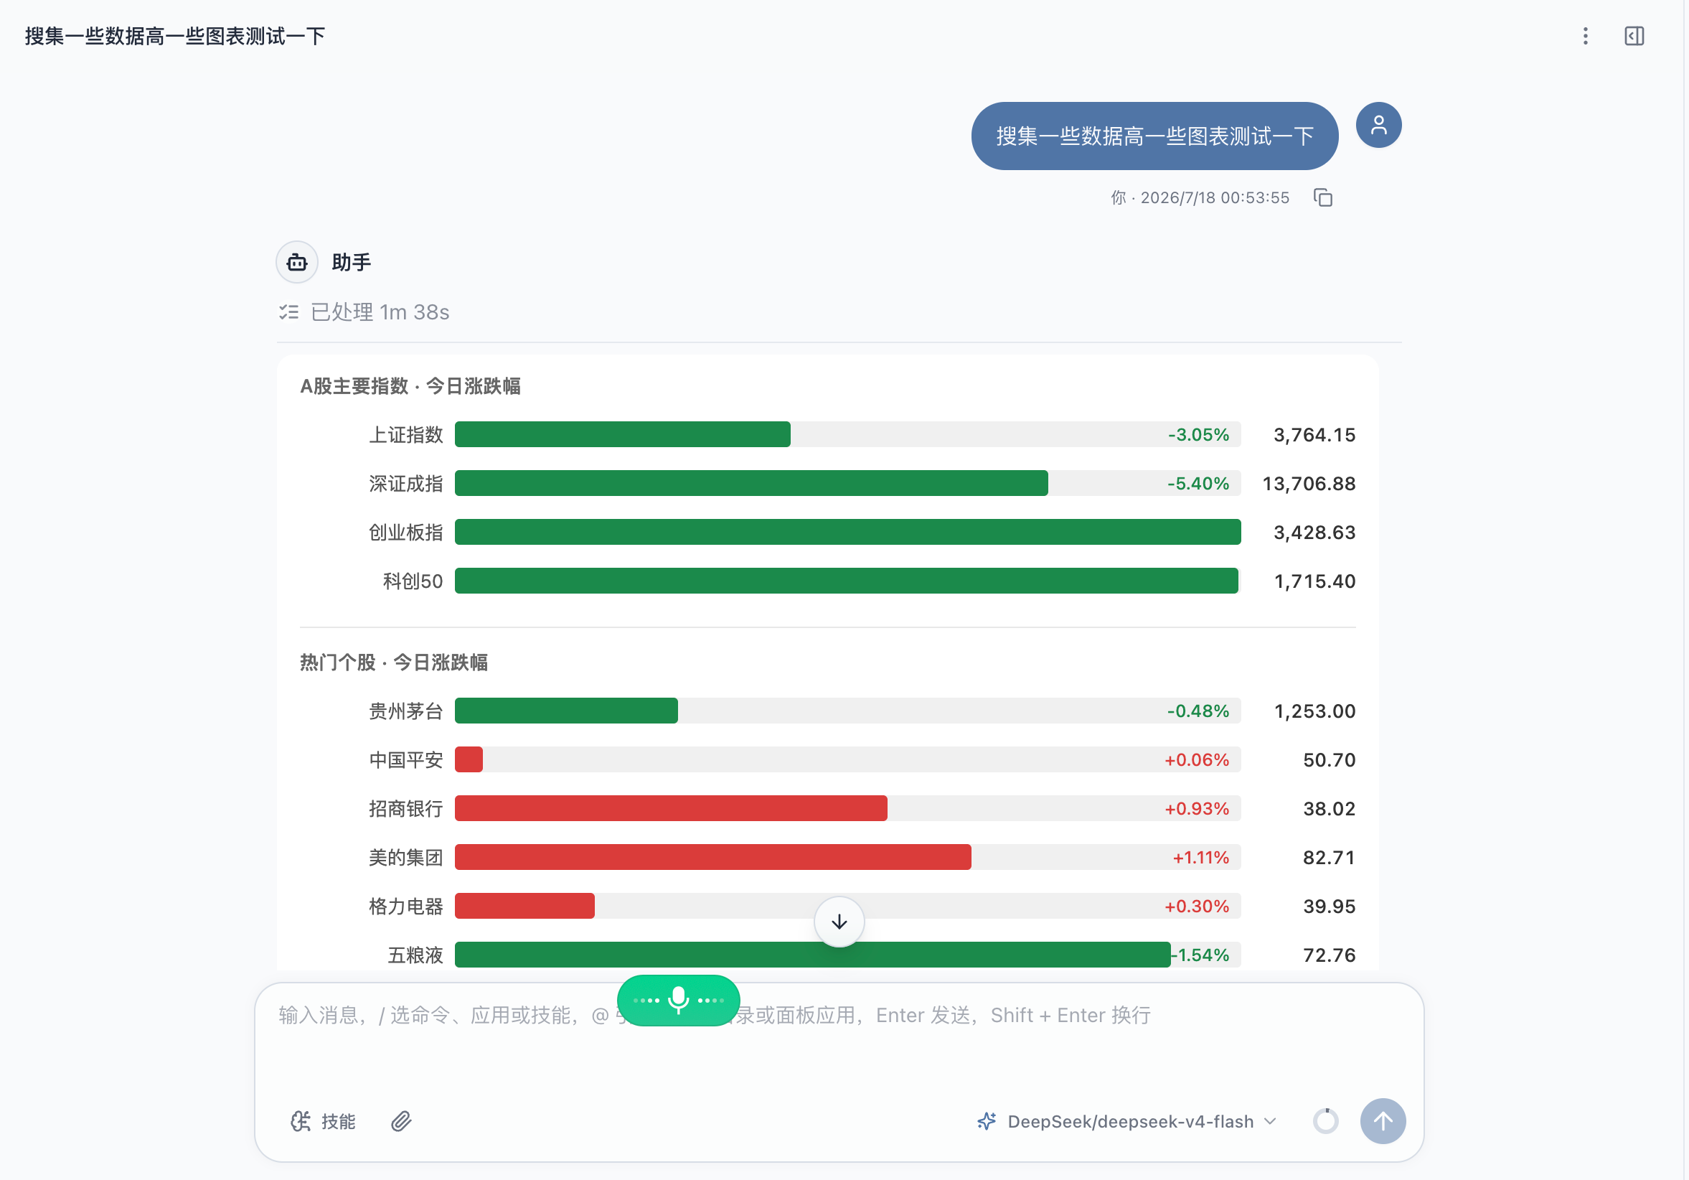This screenshot has height=1180, width=1689.
Task: Click the 39.95 price value
Action: coord(1330,906)
